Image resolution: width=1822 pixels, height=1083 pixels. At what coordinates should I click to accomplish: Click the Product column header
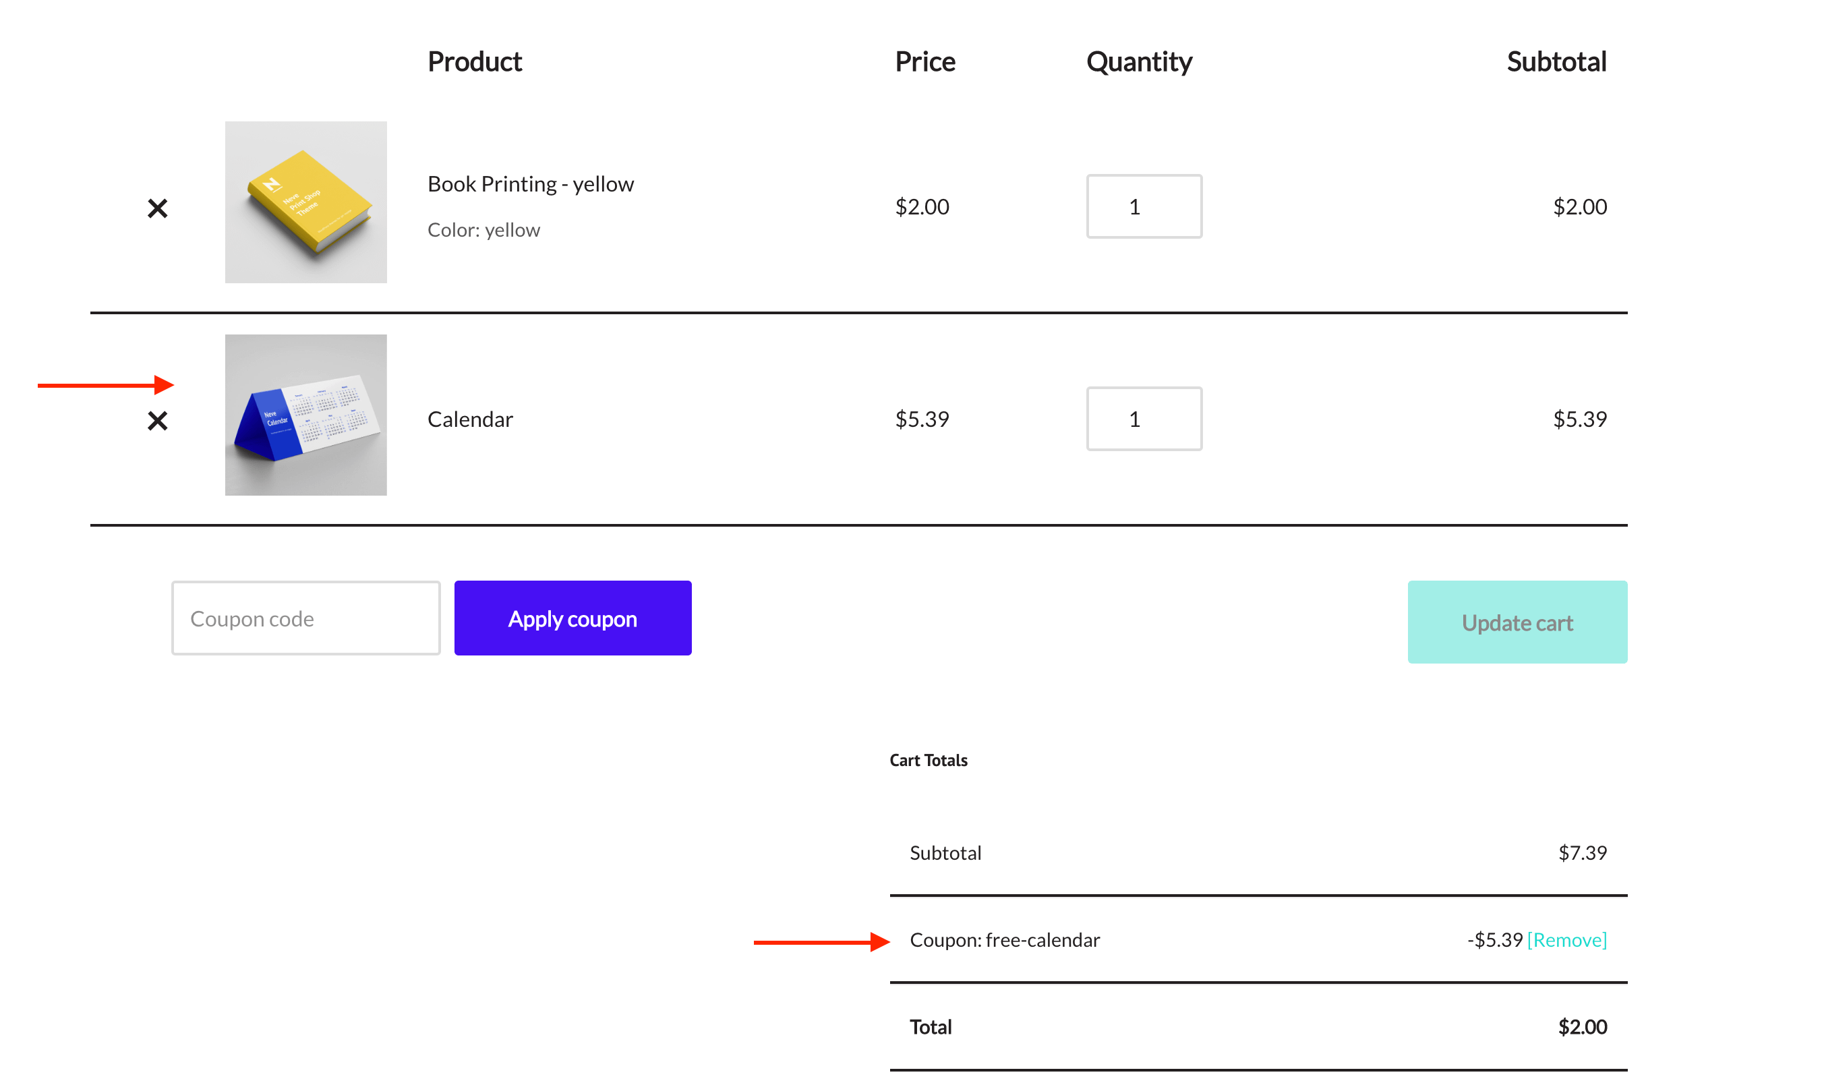[x=474, y=62]
